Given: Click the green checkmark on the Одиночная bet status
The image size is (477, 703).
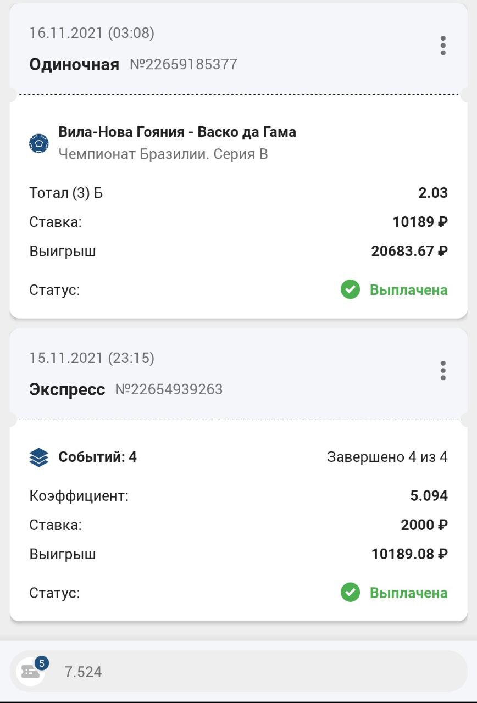Looking at the screenshot, I should 350,289.
